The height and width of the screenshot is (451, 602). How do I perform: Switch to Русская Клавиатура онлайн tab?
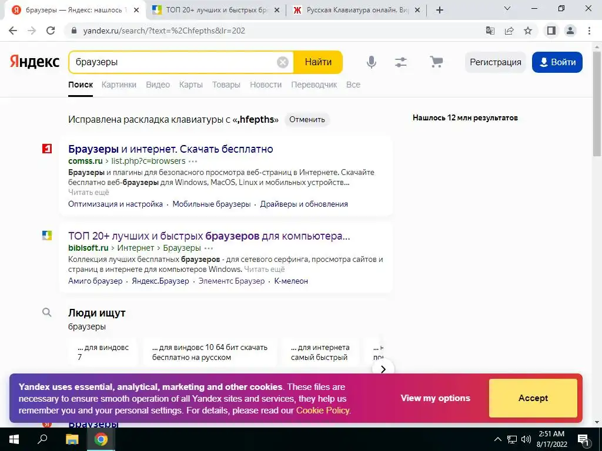[357, 10]
